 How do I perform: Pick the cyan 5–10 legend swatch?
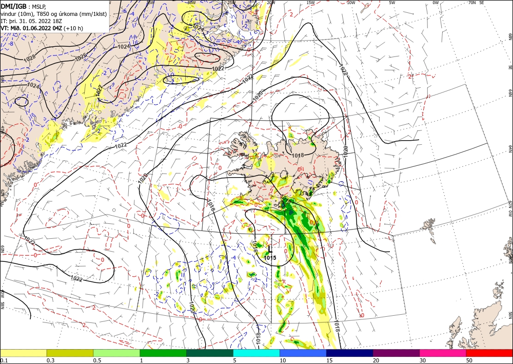pyautogui.click(x=256, y=353)
